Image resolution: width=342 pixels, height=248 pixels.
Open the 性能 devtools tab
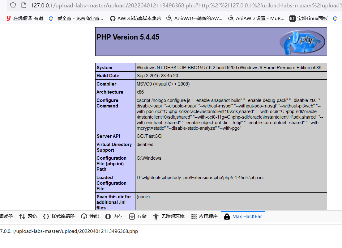coord(90,216)
